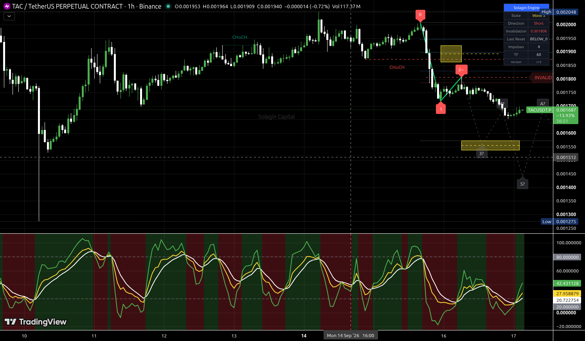Click the TF value 60 in the table
The height and width of the screenshot is (341, 585).
pyautogui.click(x=539, y=55)
